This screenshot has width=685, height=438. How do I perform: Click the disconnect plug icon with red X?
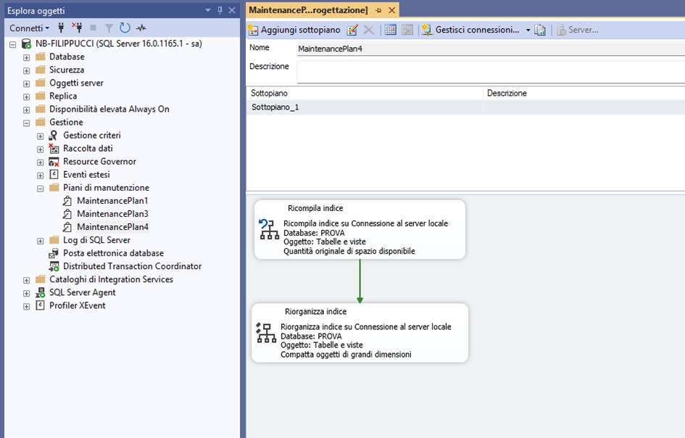pyautogui.click(x=77, y=28)
